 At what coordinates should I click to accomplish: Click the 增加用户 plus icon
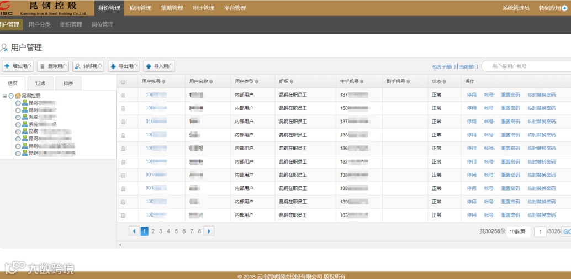pyautogui.click(x=7, y=66)
